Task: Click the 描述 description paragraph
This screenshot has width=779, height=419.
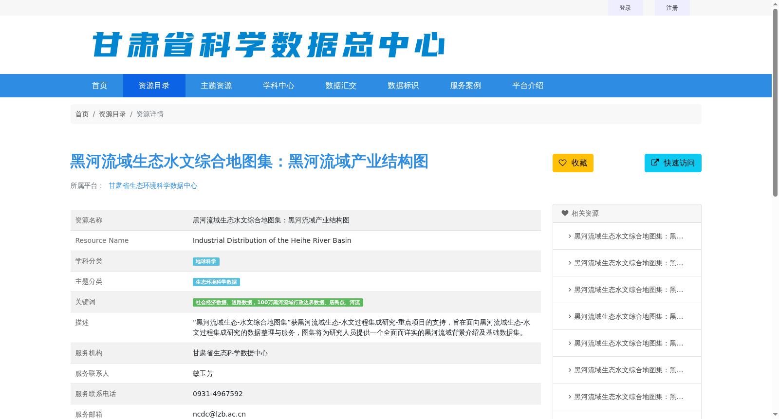Action: point(361,328)
